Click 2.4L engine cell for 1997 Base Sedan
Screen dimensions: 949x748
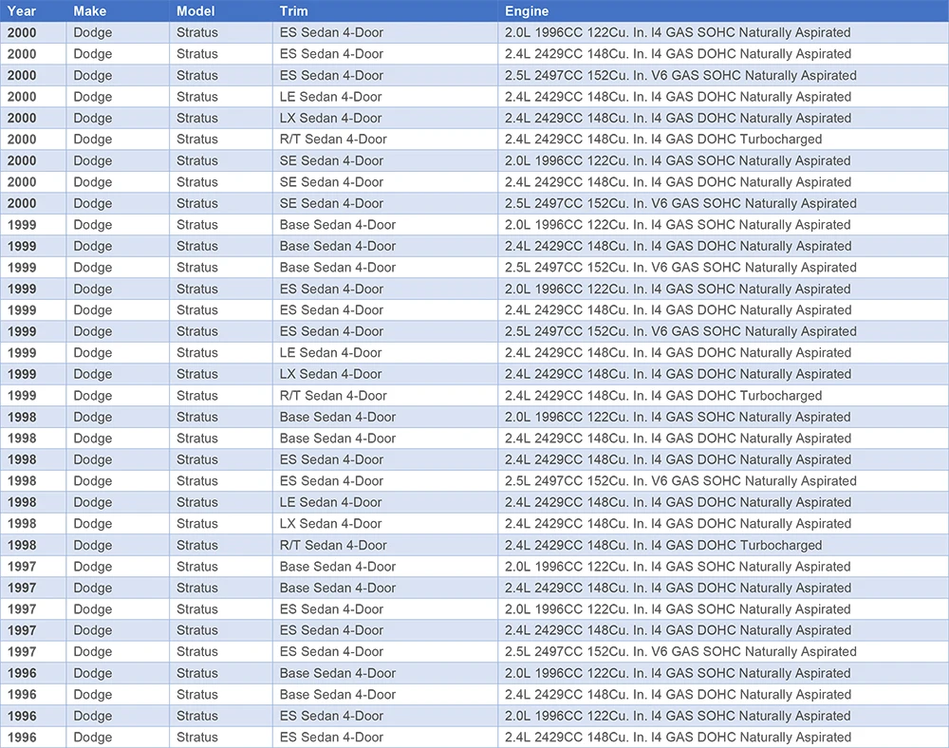[723, 588]
